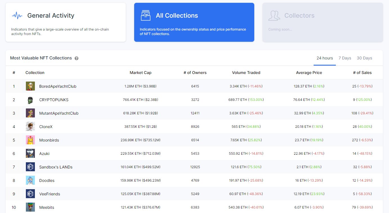This screenshot has height=213, width=389.
Task: Open the Meebits collection name link
Action: click(x=47, y=207)
